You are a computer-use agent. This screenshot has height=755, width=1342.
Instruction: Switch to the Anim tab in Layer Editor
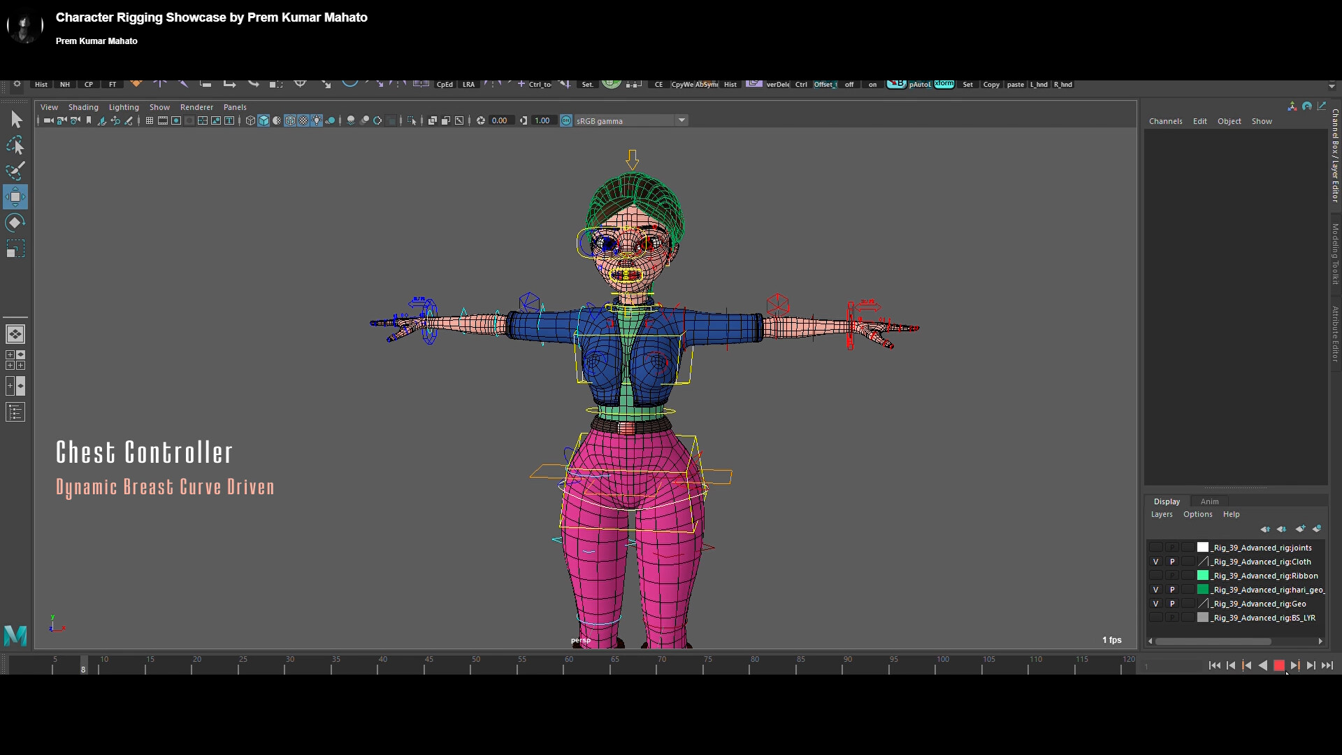click(x=1210, y=501)
